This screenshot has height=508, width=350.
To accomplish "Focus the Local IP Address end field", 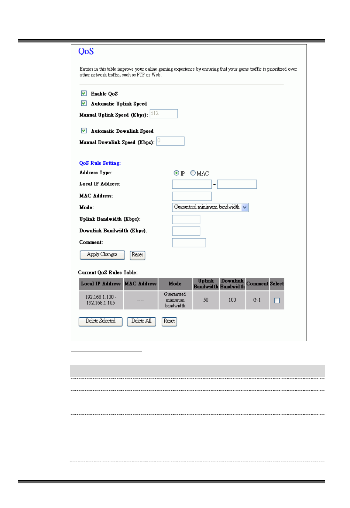I will pos(237,184).
